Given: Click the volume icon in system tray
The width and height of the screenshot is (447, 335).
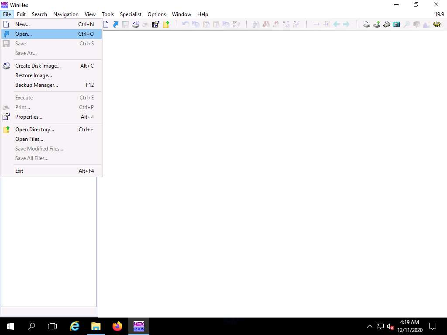Looking at the screenshot, I should pyautogui.click(x=390, y=326).
